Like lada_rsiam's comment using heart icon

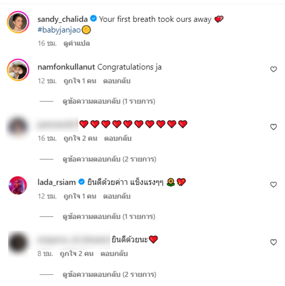click(x=273, y=184)
